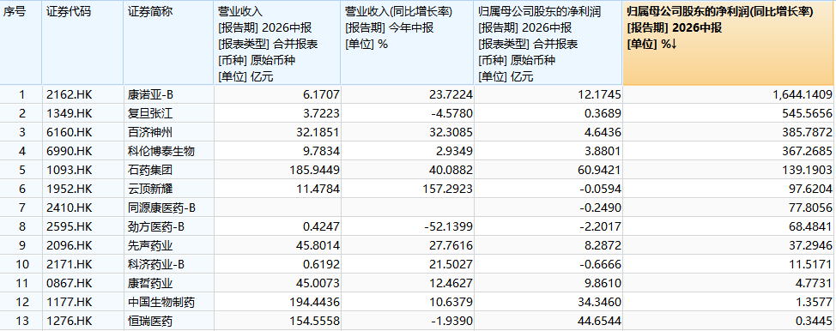
Task: Click revenue value 194.4436
Action: click(x=315, y=302)
